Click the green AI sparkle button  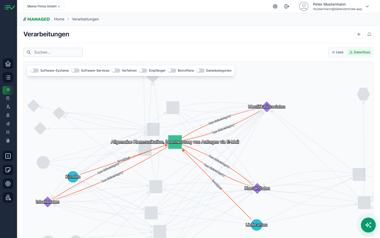coord(368,225)
